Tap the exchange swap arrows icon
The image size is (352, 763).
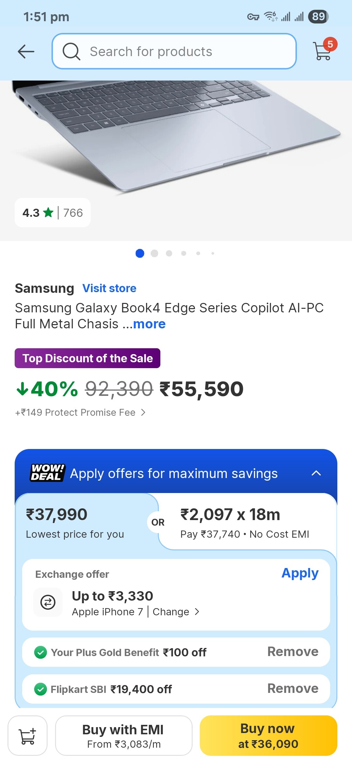tap(48, 602)
